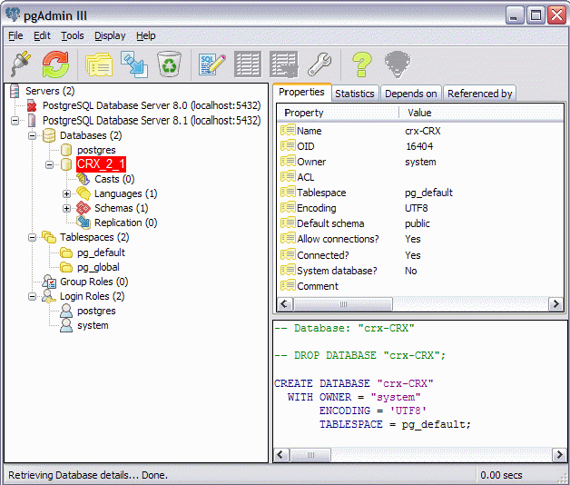Image resolution: width=570 pixels, height=485 pixels.
Task: Click the Property column header
Action: point(338,113)
